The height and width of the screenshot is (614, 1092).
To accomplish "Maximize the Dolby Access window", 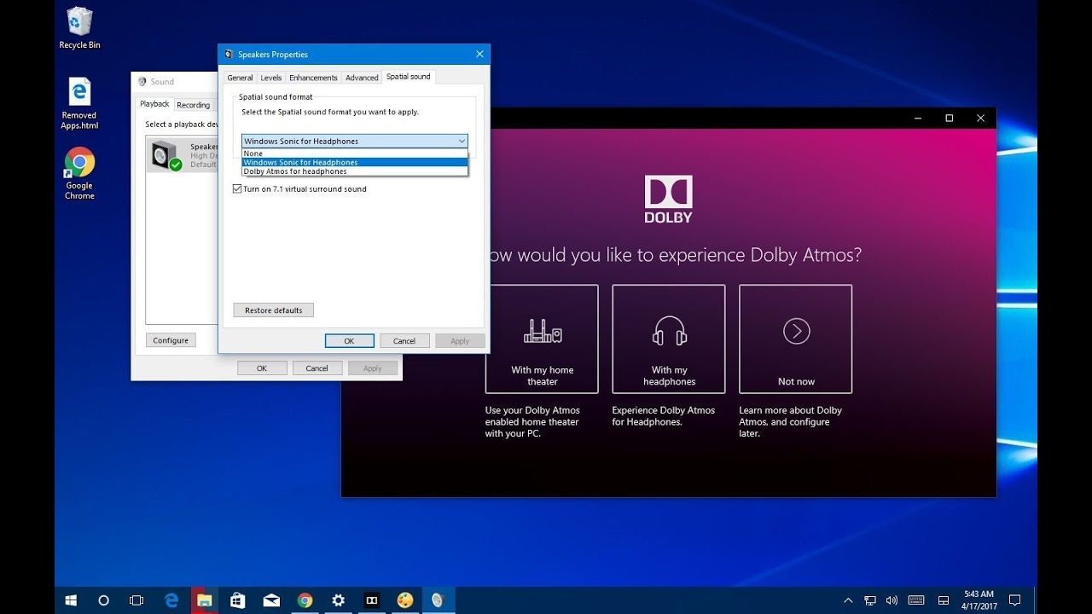I will click(x=949, y=119).
